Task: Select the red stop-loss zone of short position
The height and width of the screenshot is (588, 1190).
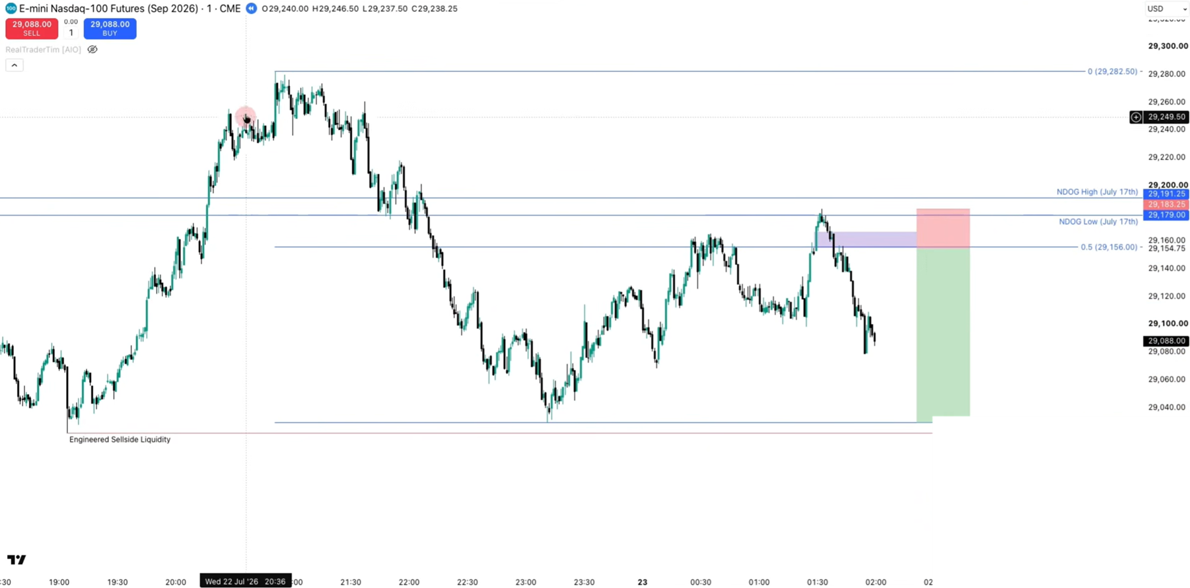Action: (943, 228)
